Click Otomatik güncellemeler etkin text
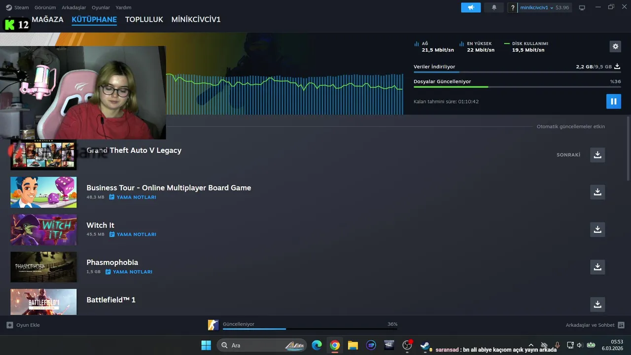Viewport: 631px width, 355px height. [x=571, y=127]
